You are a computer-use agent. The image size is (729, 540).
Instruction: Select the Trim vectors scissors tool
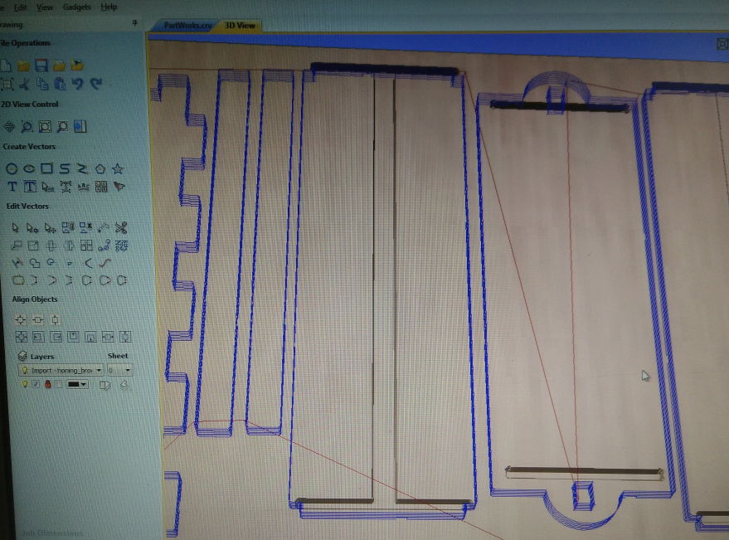point(121,227)
